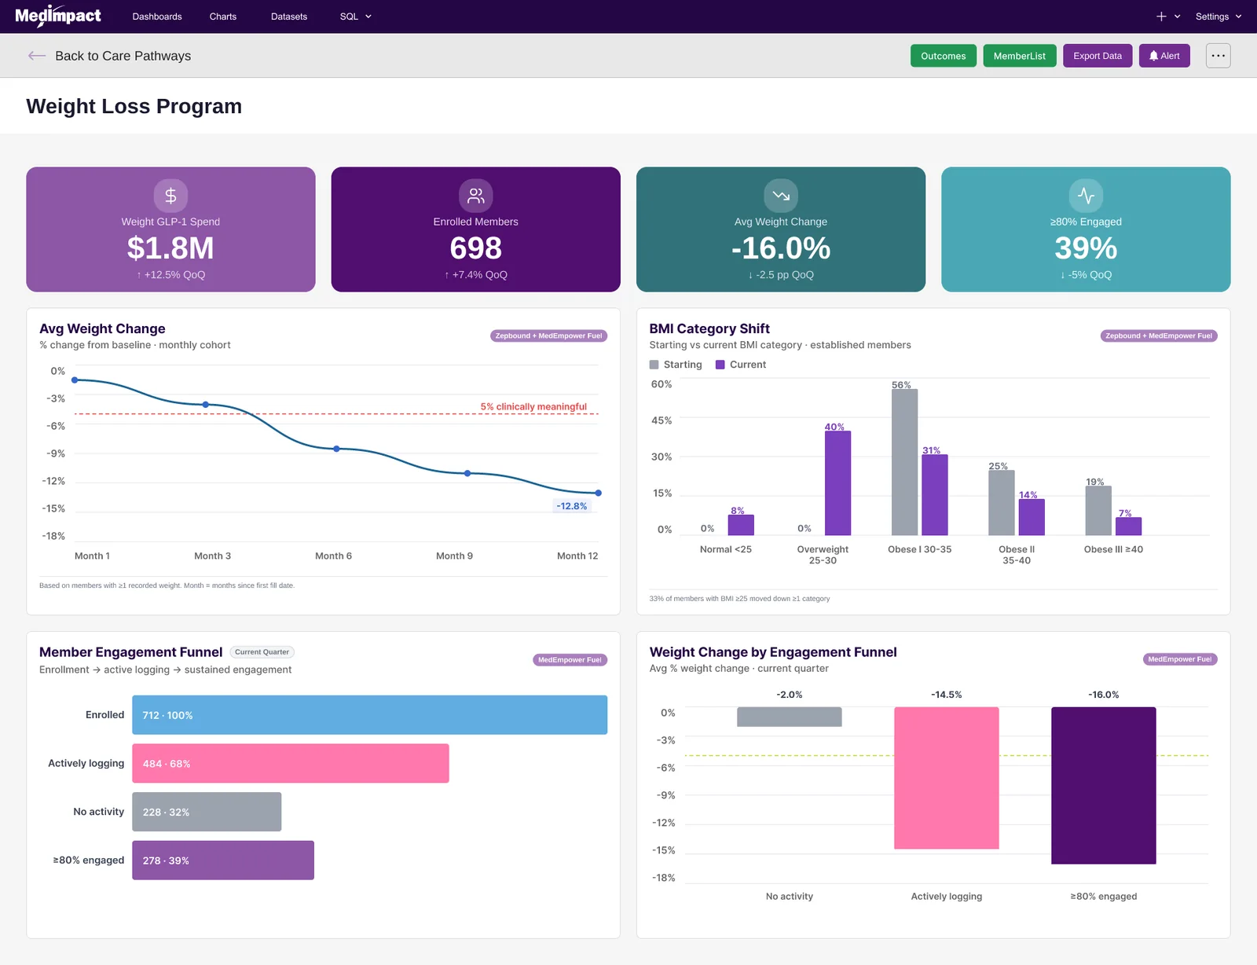1257x965 pixels.
Task: Click the $1.8M spend value
Action: [170, 248]
